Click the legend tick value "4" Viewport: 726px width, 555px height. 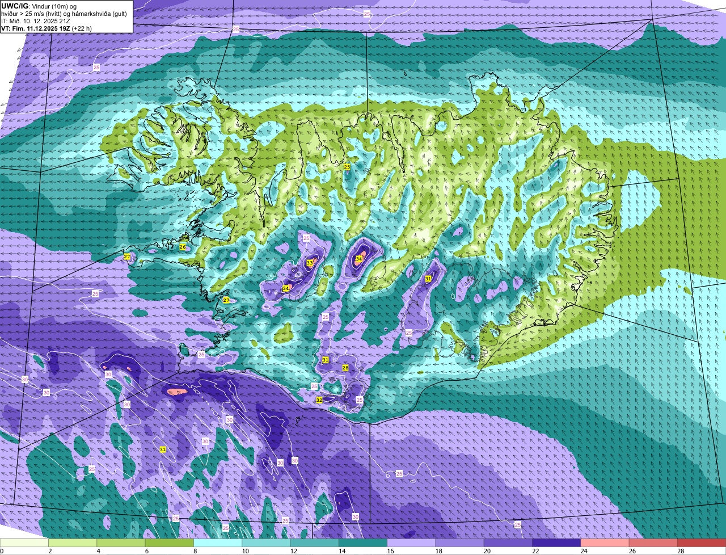[98, 551]
